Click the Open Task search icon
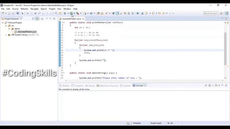230x129 pixels. (102, 13)
